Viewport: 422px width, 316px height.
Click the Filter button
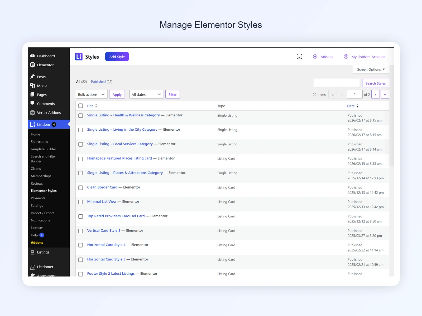(x=172, y=95)
